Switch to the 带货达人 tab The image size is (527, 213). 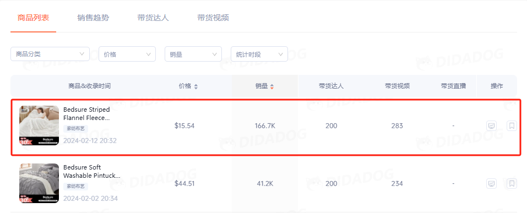click(153, 18)
